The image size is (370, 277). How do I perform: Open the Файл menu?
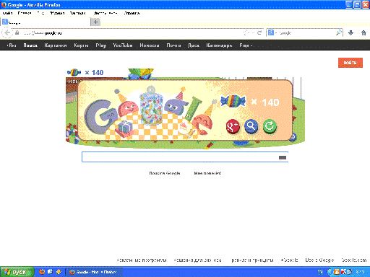click(x=7, y=13)
